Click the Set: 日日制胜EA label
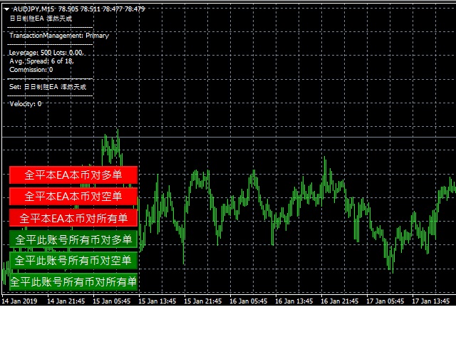The height and width of the screenshot is (342, 456). (48, 87)
